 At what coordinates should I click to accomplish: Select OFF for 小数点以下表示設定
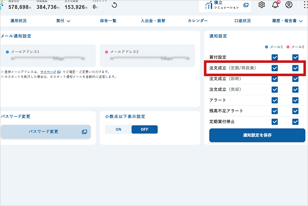(144, 129)
